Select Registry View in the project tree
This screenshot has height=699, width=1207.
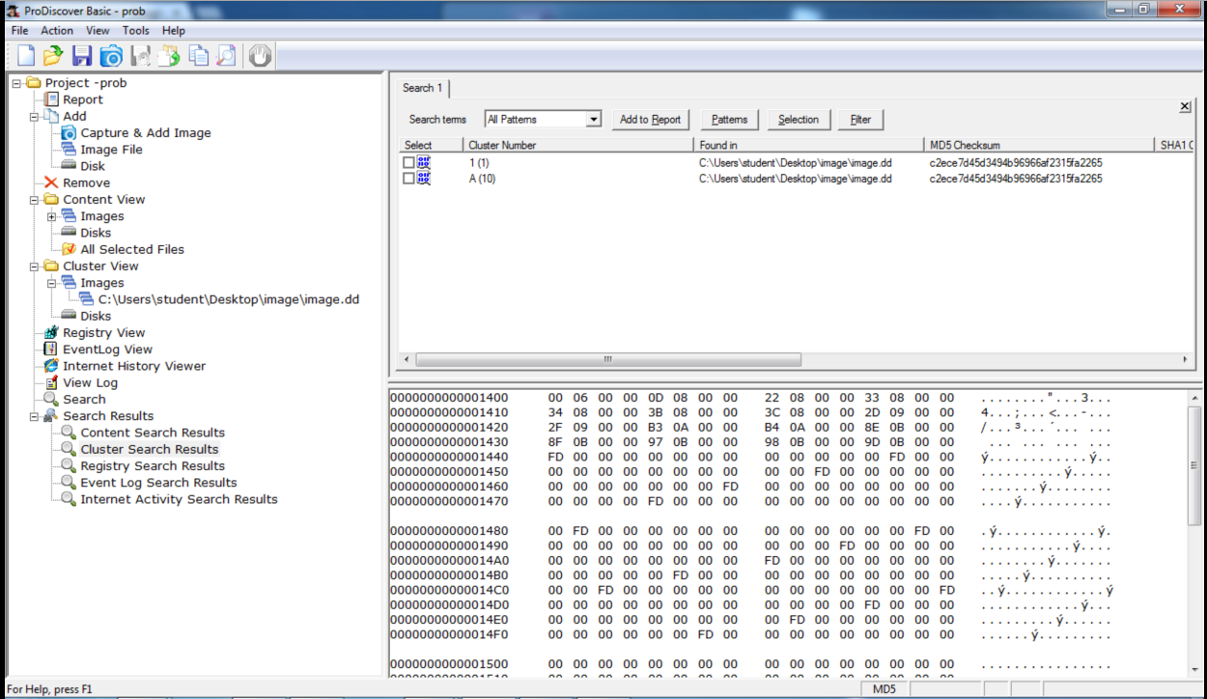103,333
